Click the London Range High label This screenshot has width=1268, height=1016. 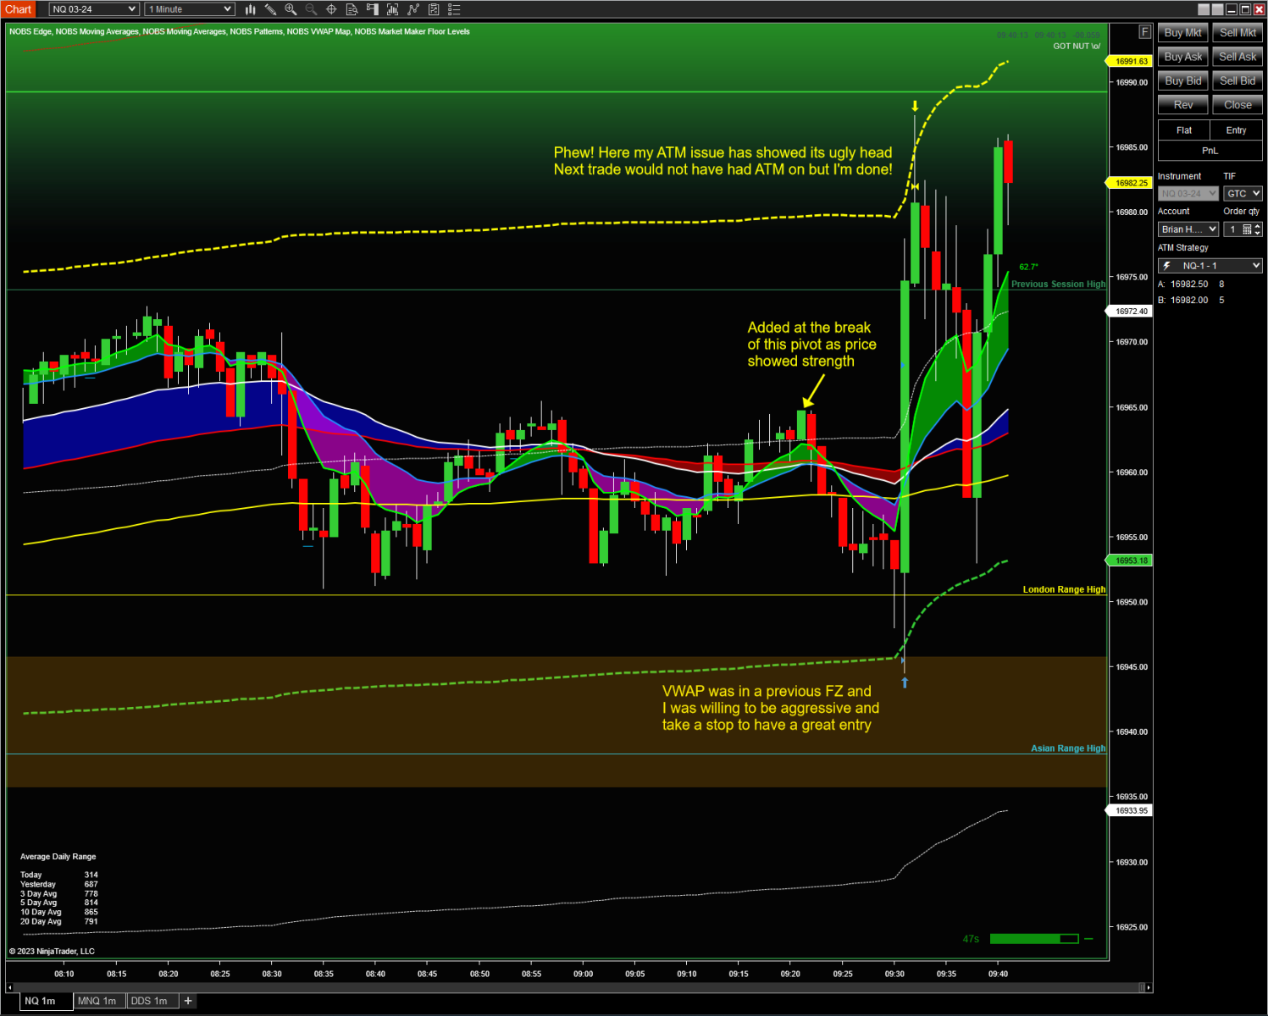pyautogui.click(x=1064, y=590)
